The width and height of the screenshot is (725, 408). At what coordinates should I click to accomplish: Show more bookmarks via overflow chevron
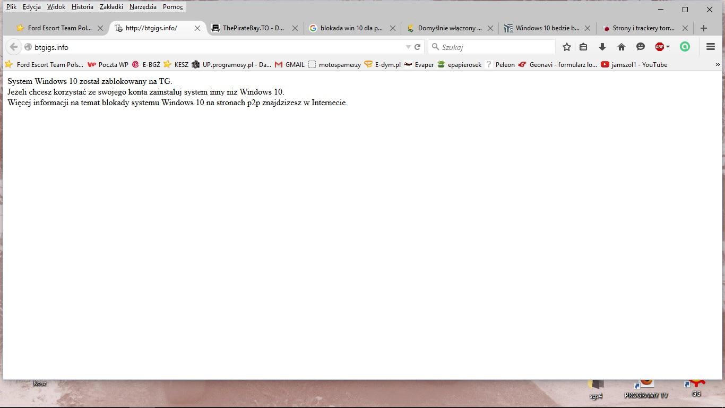(x=718, y=65)
